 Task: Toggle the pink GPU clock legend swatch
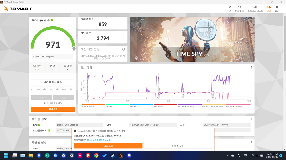(x=238, y=105)
